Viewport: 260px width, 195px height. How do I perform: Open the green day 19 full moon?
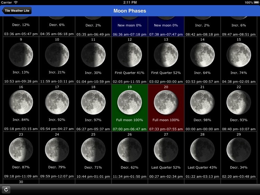[130, 103]
